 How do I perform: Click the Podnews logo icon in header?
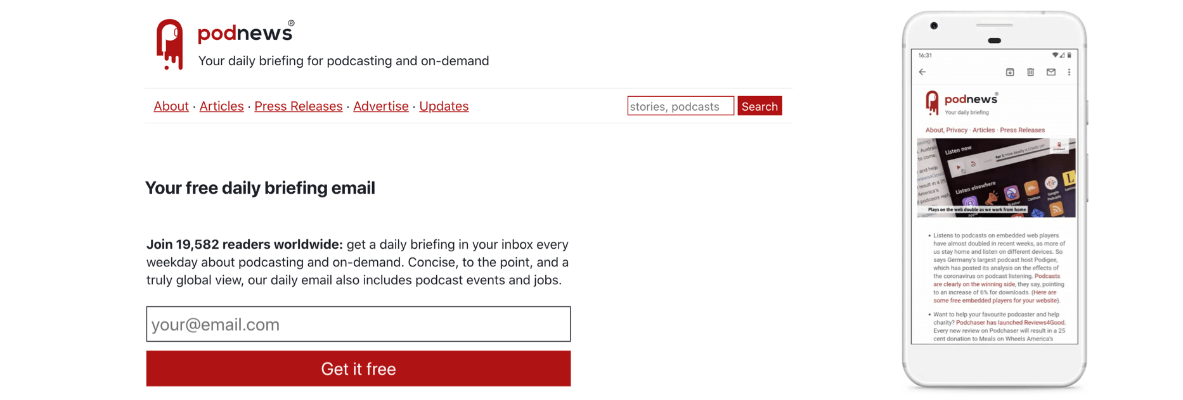pyautogui.click(x=169, y=44)
